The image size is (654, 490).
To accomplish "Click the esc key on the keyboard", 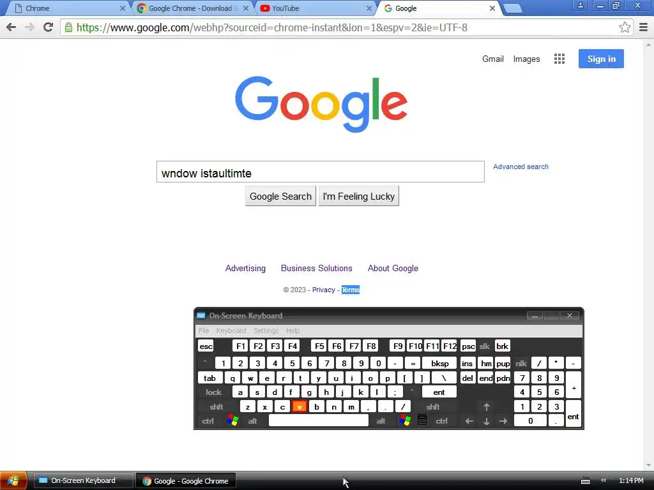I will [206, 346].
